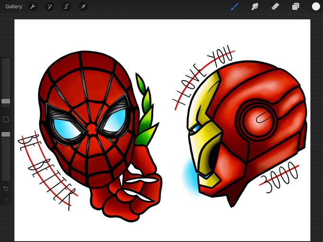Screen dimensions: 323x242
Task: Open the Actions wrench menu
Action: [33, 7]
